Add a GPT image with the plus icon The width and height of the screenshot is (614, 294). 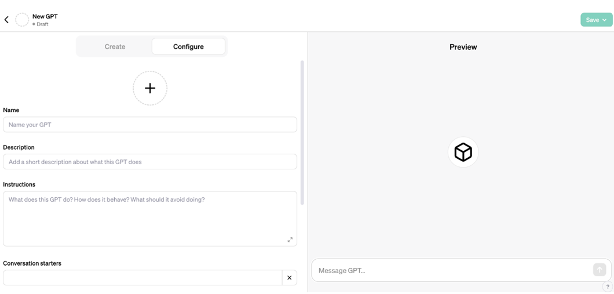pyautogui.click(x=150, y=88)
